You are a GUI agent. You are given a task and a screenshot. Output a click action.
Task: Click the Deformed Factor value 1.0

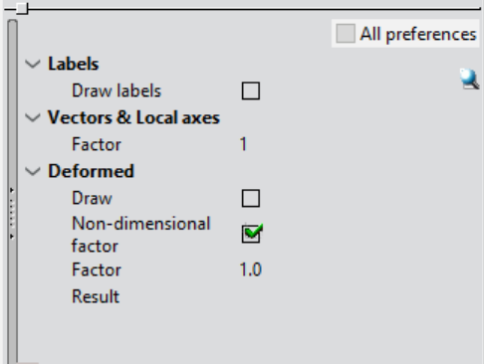(x=251, y=270)
